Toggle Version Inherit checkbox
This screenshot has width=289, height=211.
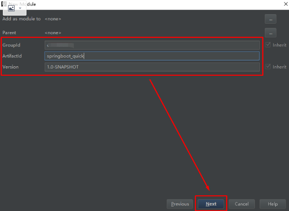268,67
